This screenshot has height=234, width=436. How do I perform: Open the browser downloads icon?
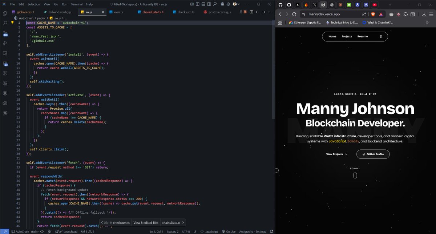[424, 14]
